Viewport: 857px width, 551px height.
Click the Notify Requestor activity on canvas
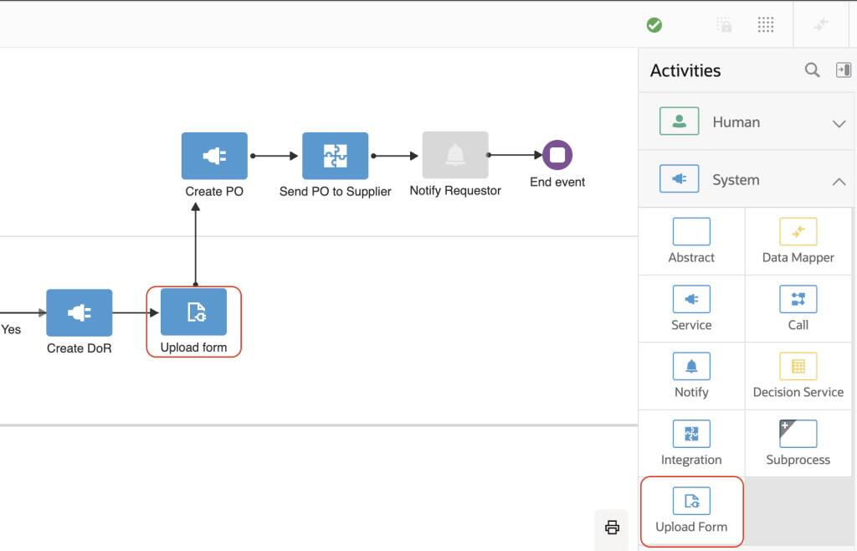[455, 156]
